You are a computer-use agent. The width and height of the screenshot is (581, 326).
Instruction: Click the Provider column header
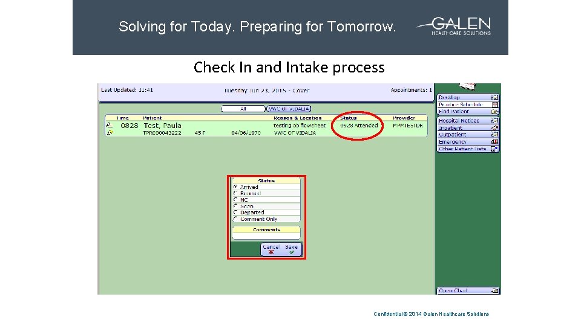pyautogui.click(x=404, y=118)
